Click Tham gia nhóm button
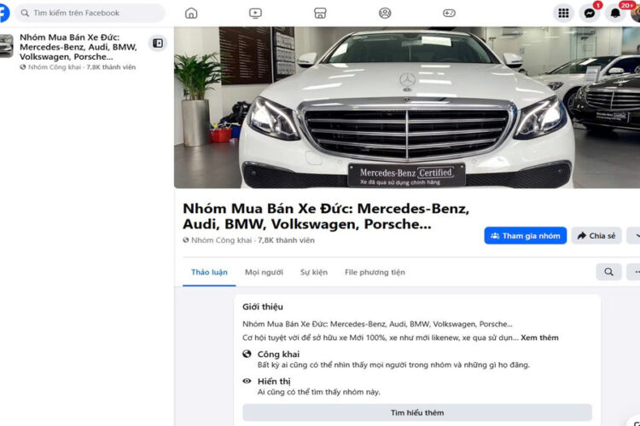The height and width of the screenshot is (426, 640). point(526,236)
